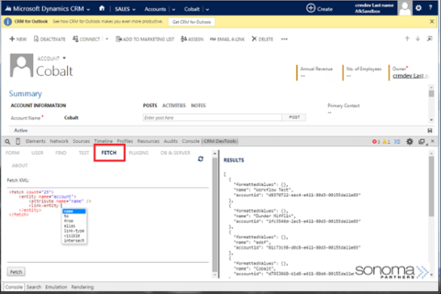Viewport: 441px width, 294px height.
Task: Click ADD TO MARKETING LIST
Action: tap(145, 39)
